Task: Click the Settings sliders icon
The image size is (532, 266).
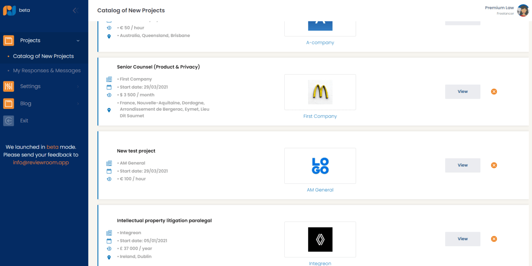Action: pos(9,86)
